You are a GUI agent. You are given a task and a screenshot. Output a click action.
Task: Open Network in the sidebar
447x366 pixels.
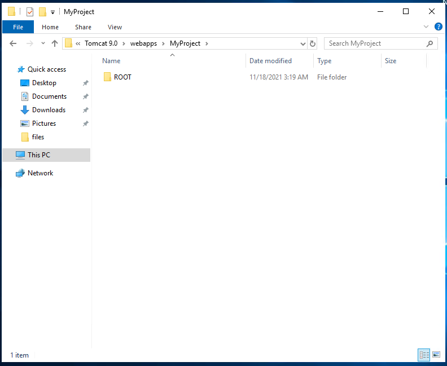[40, 173]
